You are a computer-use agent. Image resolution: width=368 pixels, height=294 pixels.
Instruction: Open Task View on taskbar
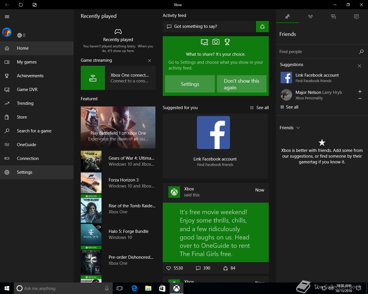(x=120, y=288)
